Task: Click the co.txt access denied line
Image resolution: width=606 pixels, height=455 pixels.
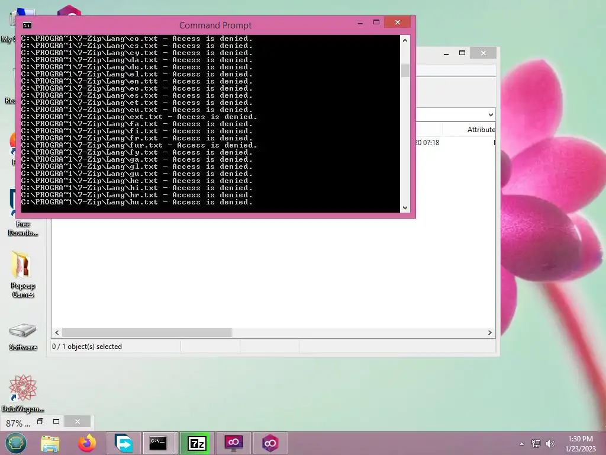Action: (137, 39)
